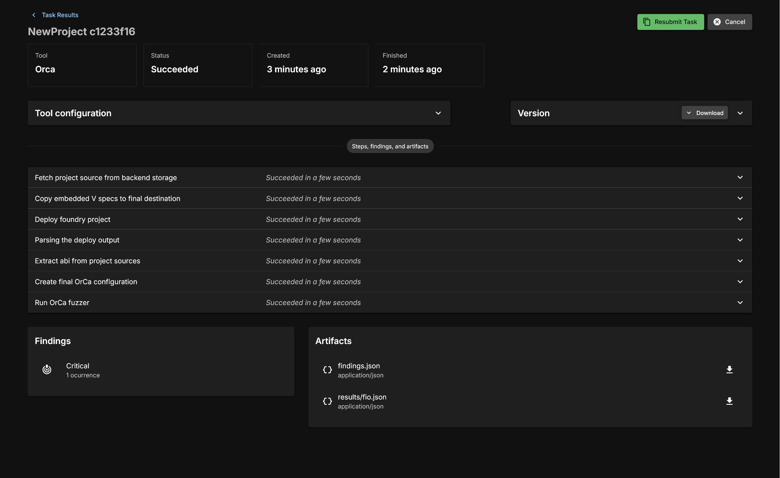This screenshot has width=780, height=478.
Task: Click the Steps, findings, and artifacts chip
Action: coord(390,146)
